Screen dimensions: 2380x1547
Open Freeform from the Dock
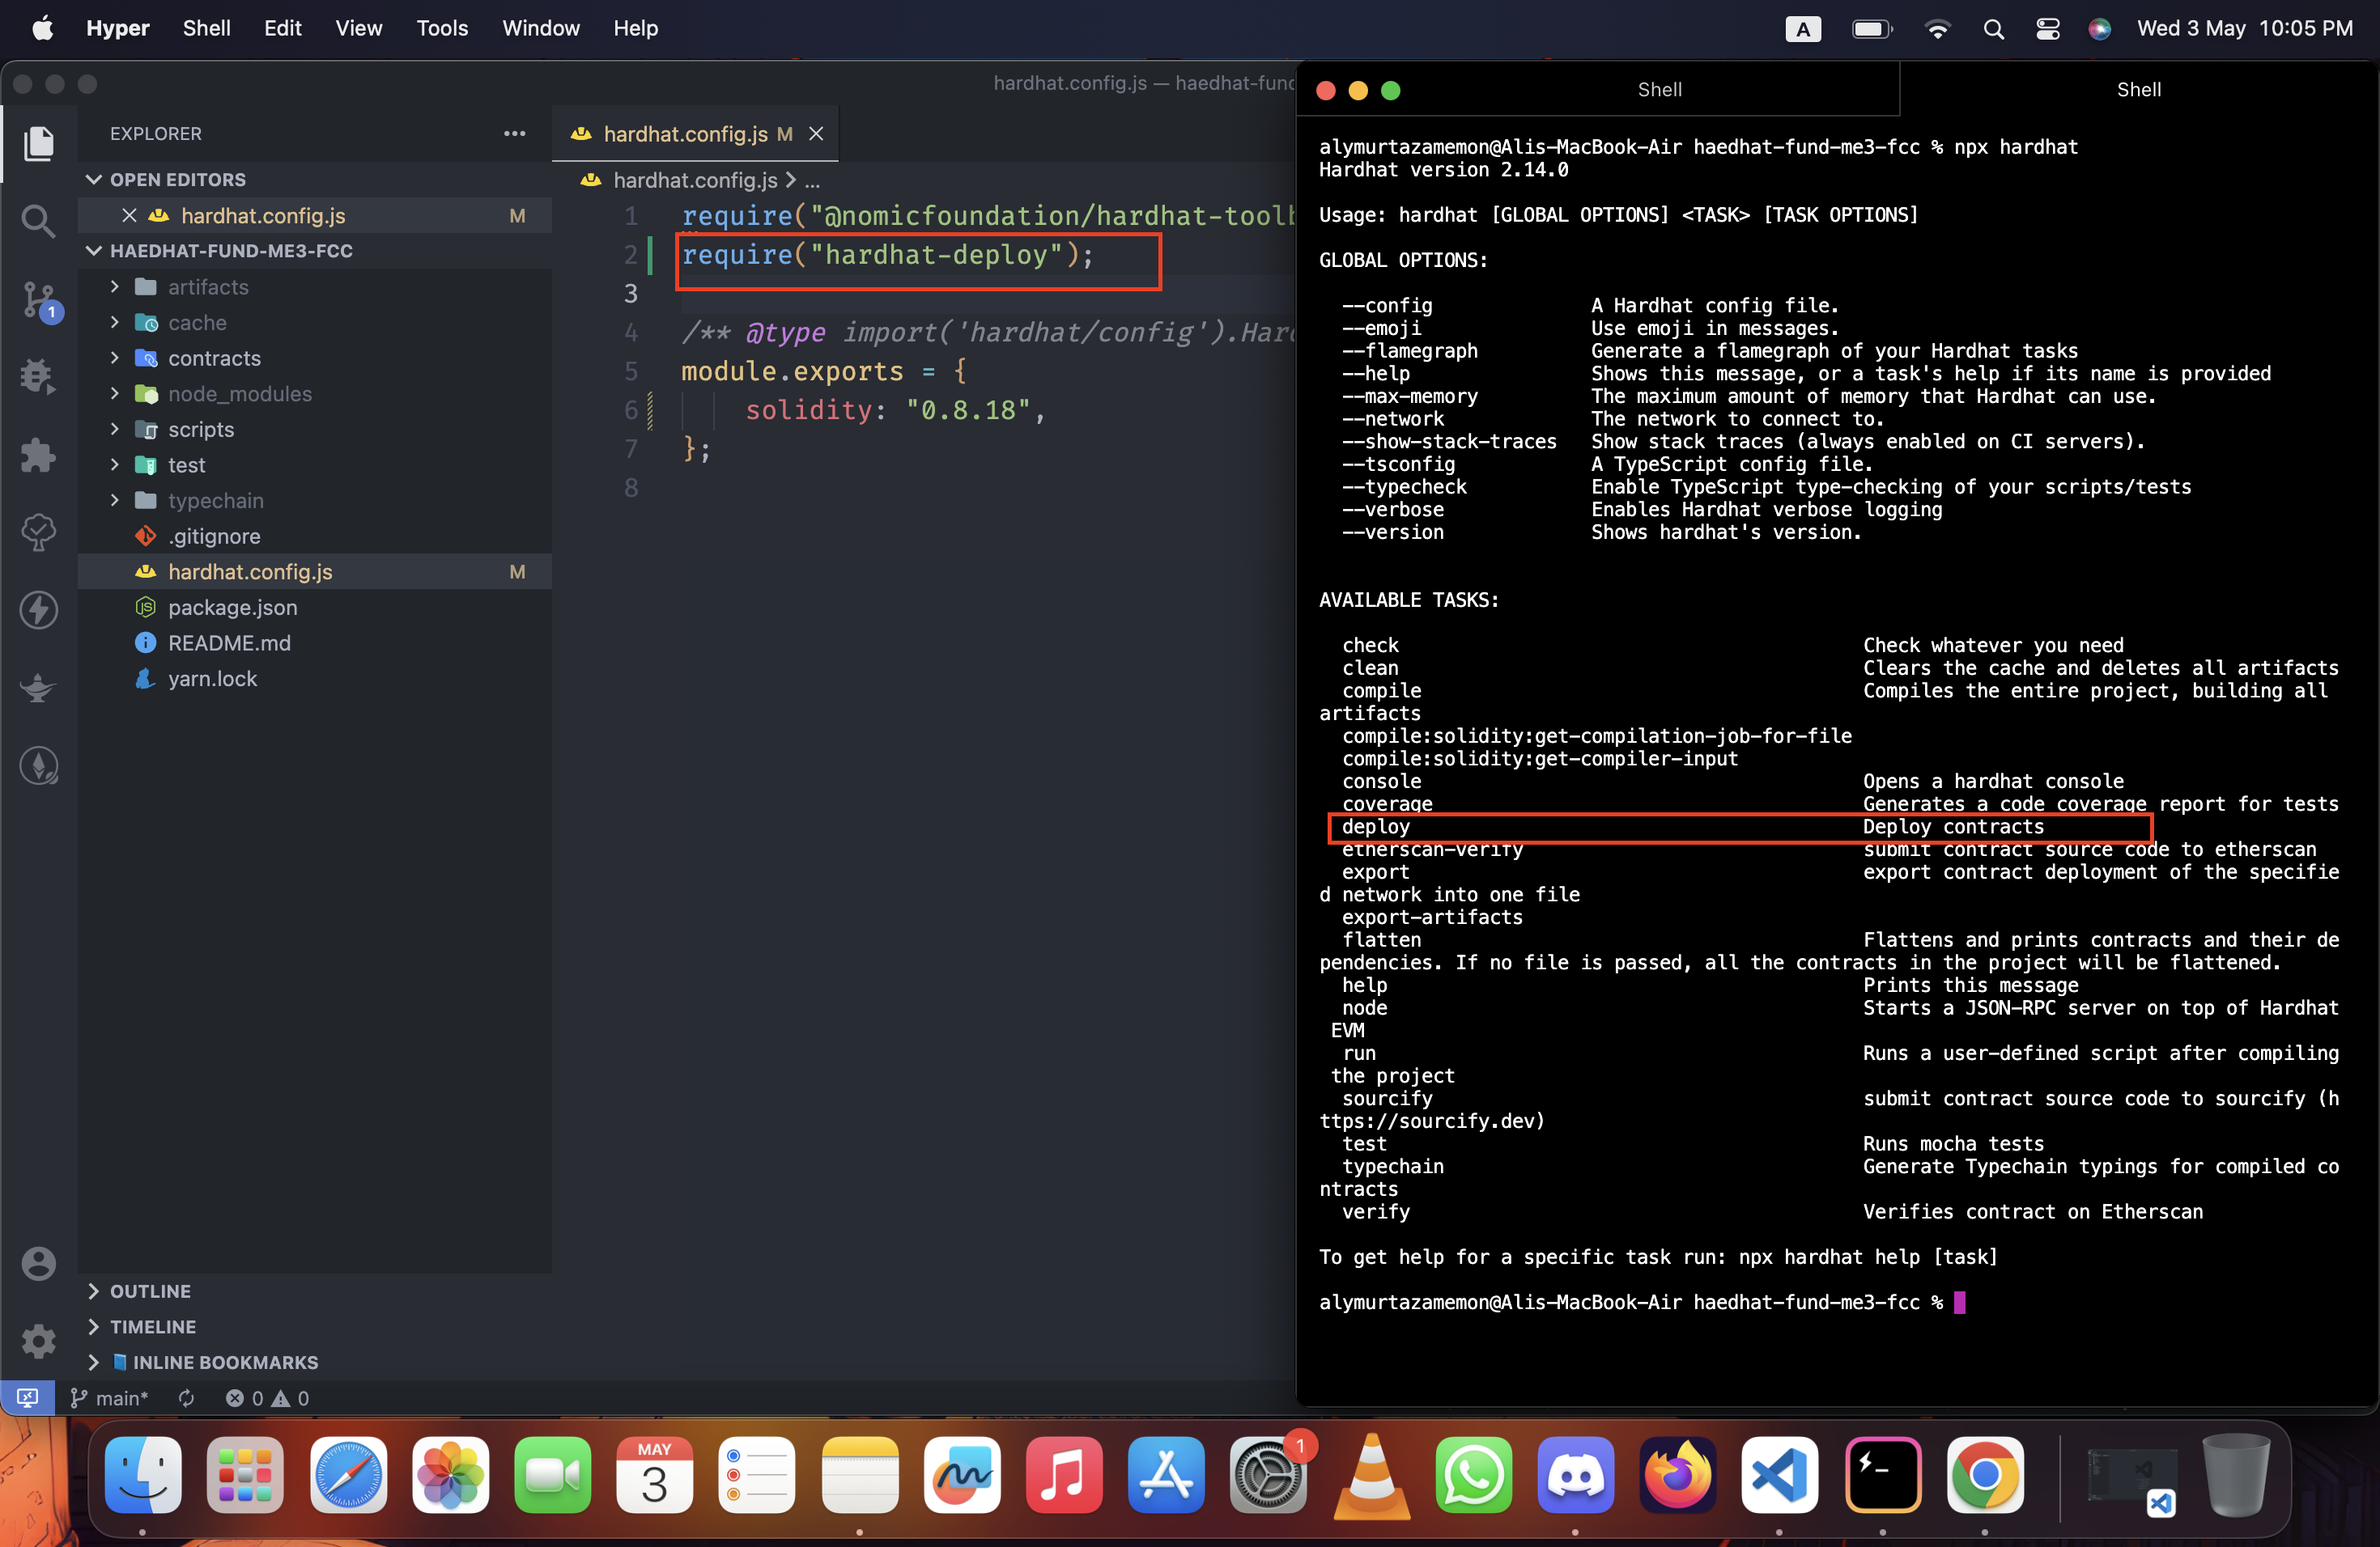pyautogui.click(x=962, y=1475)
